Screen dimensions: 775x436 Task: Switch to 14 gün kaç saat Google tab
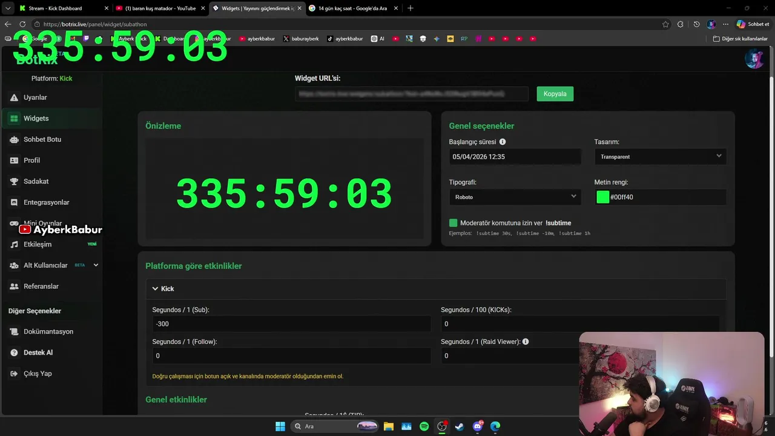click(352, 8)
